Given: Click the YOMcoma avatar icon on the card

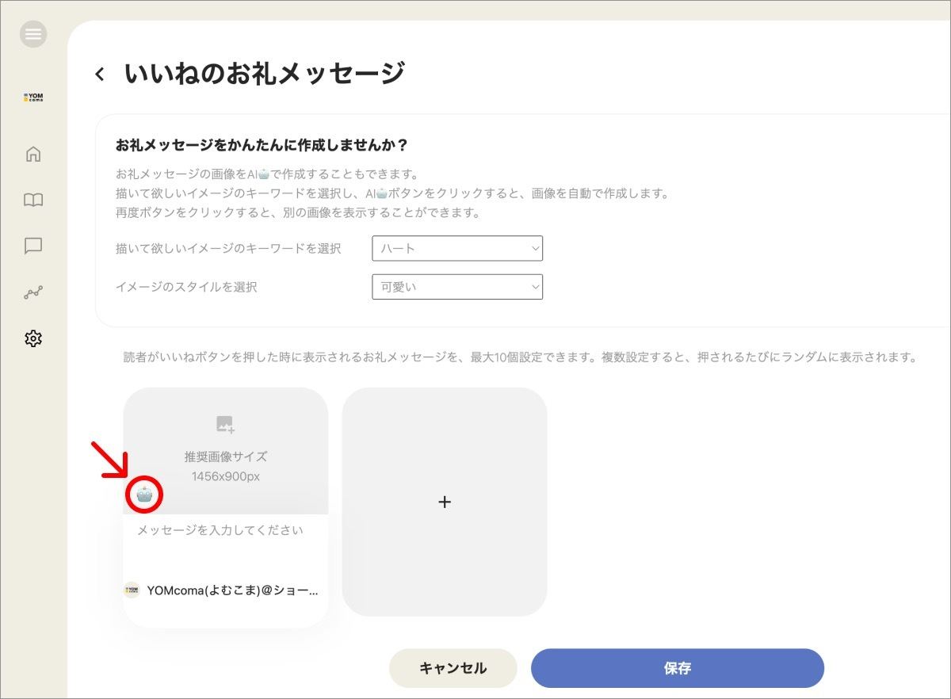Looking at the screenshot, I should [132, 590].
